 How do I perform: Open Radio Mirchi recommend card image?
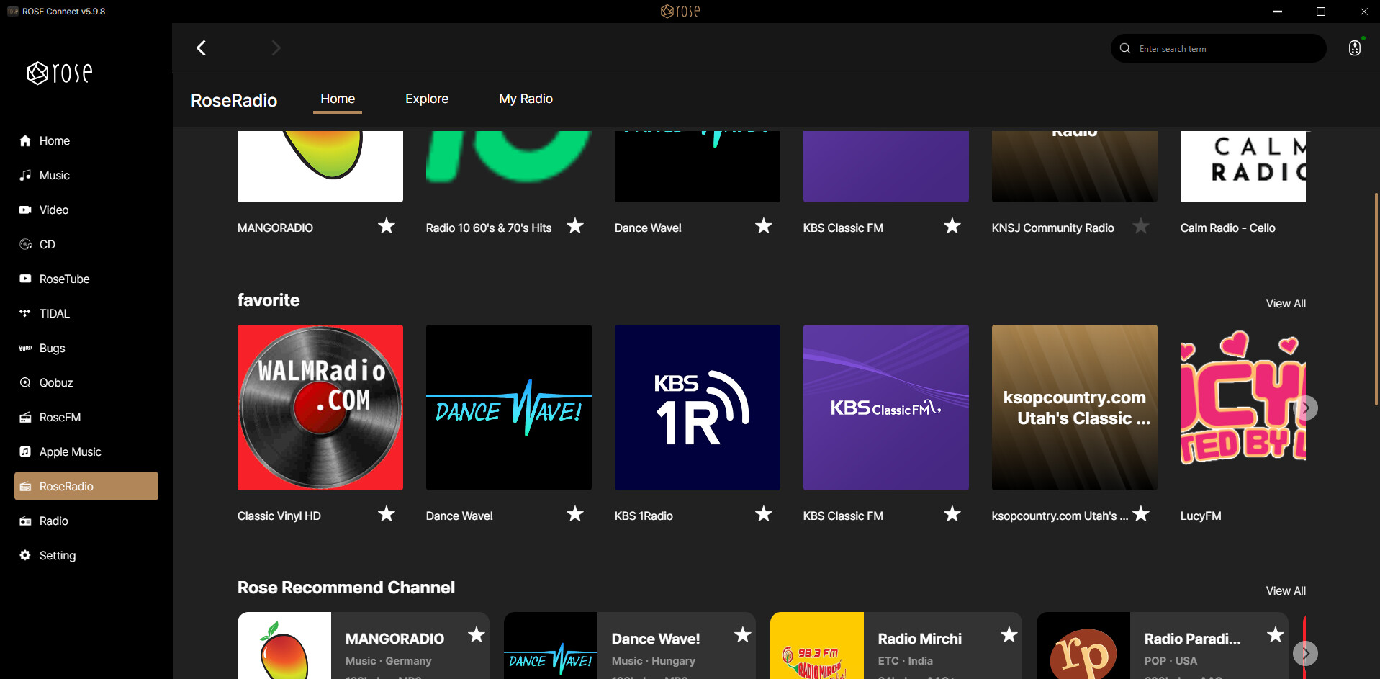tap(817, 646)
